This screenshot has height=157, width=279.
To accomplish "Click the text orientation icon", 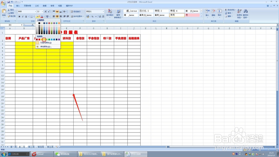I will pyautogui.click(x=65, y=11).
